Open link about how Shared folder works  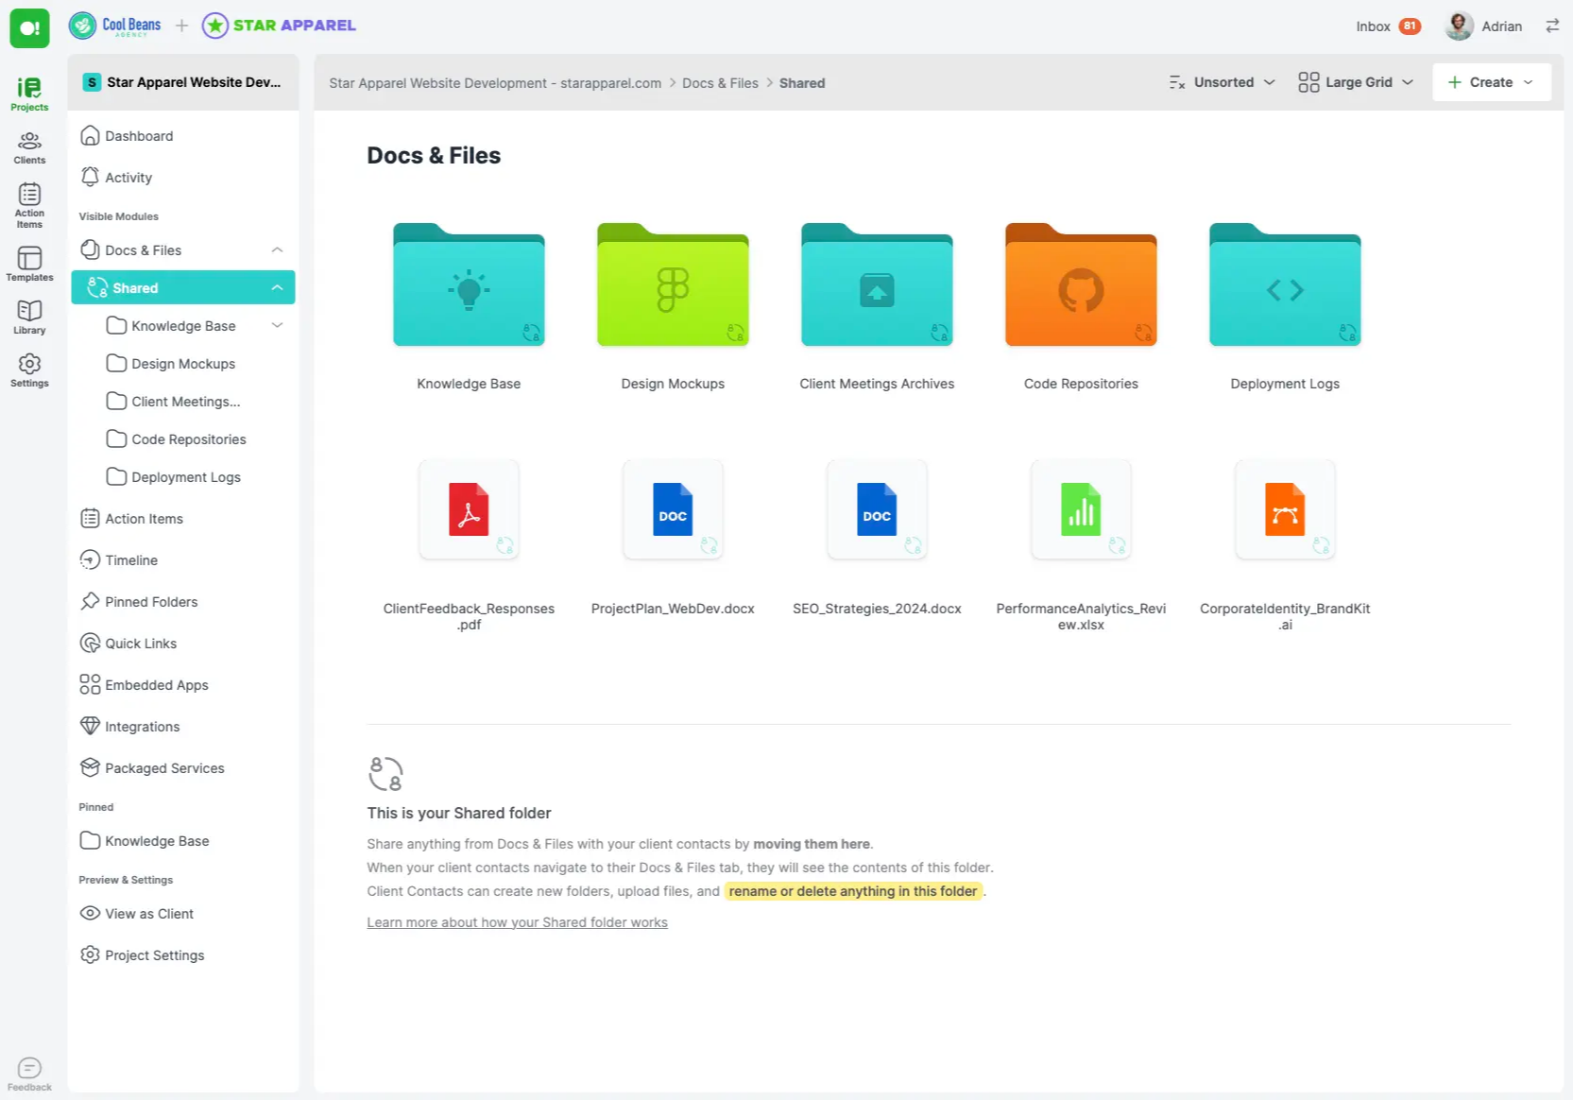(x=517, y=921)
